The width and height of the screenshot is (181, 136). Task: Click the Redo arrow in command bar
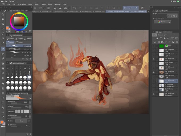click(x=80, y=8)
